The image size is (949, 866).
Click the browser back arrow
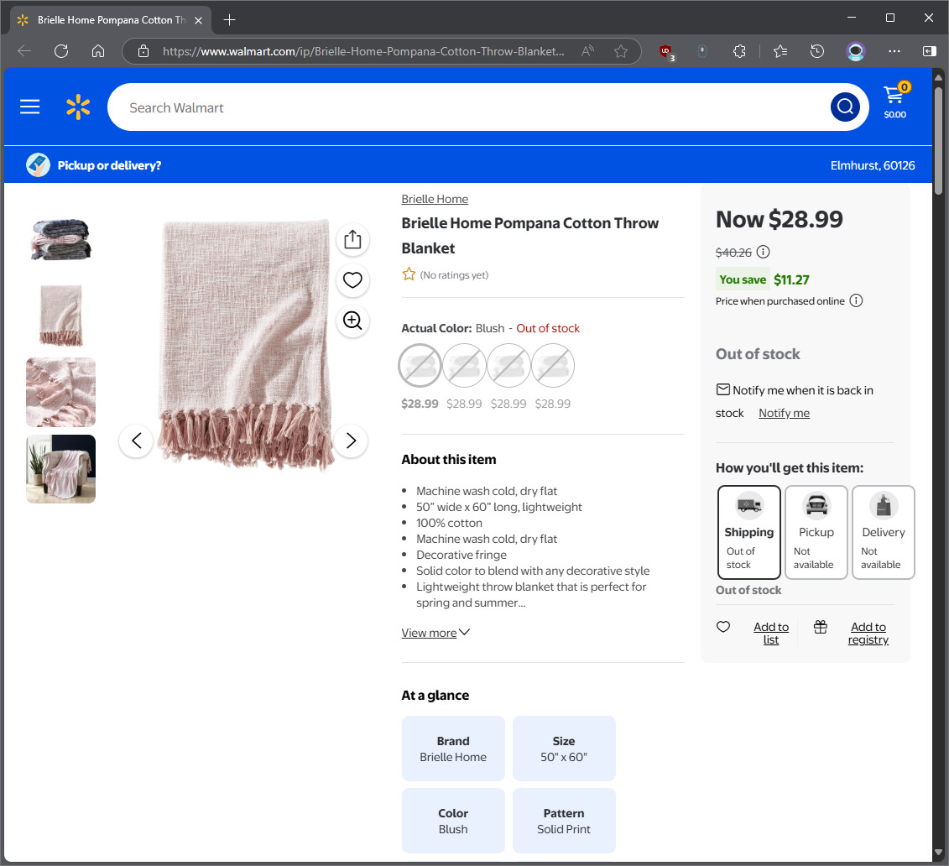25,51
